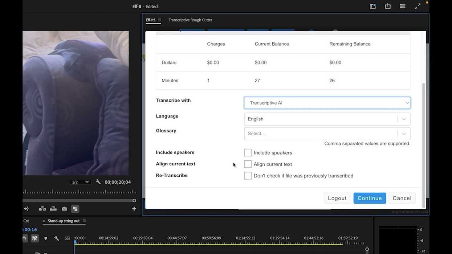
Task: Click the Comma separated values hint text
Action: (367, 144)
